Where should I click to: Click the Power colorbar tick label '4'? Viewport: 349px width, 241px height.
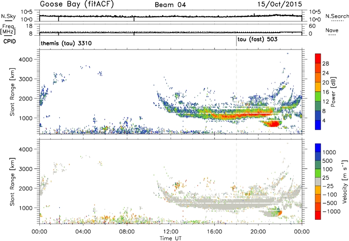(324, 120)
